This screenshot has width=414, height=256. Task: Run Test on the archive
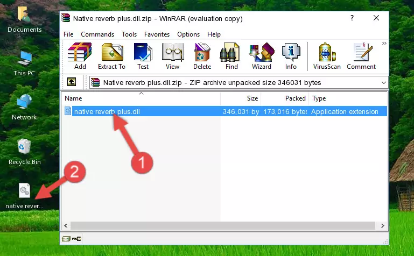(x=143, y=56)
